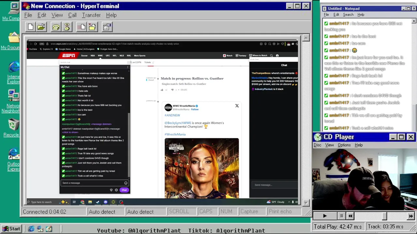Open the View menu in HyperTerminal
Image resolution: width=417 pixels, height=234 pixels.
point(57,15)
